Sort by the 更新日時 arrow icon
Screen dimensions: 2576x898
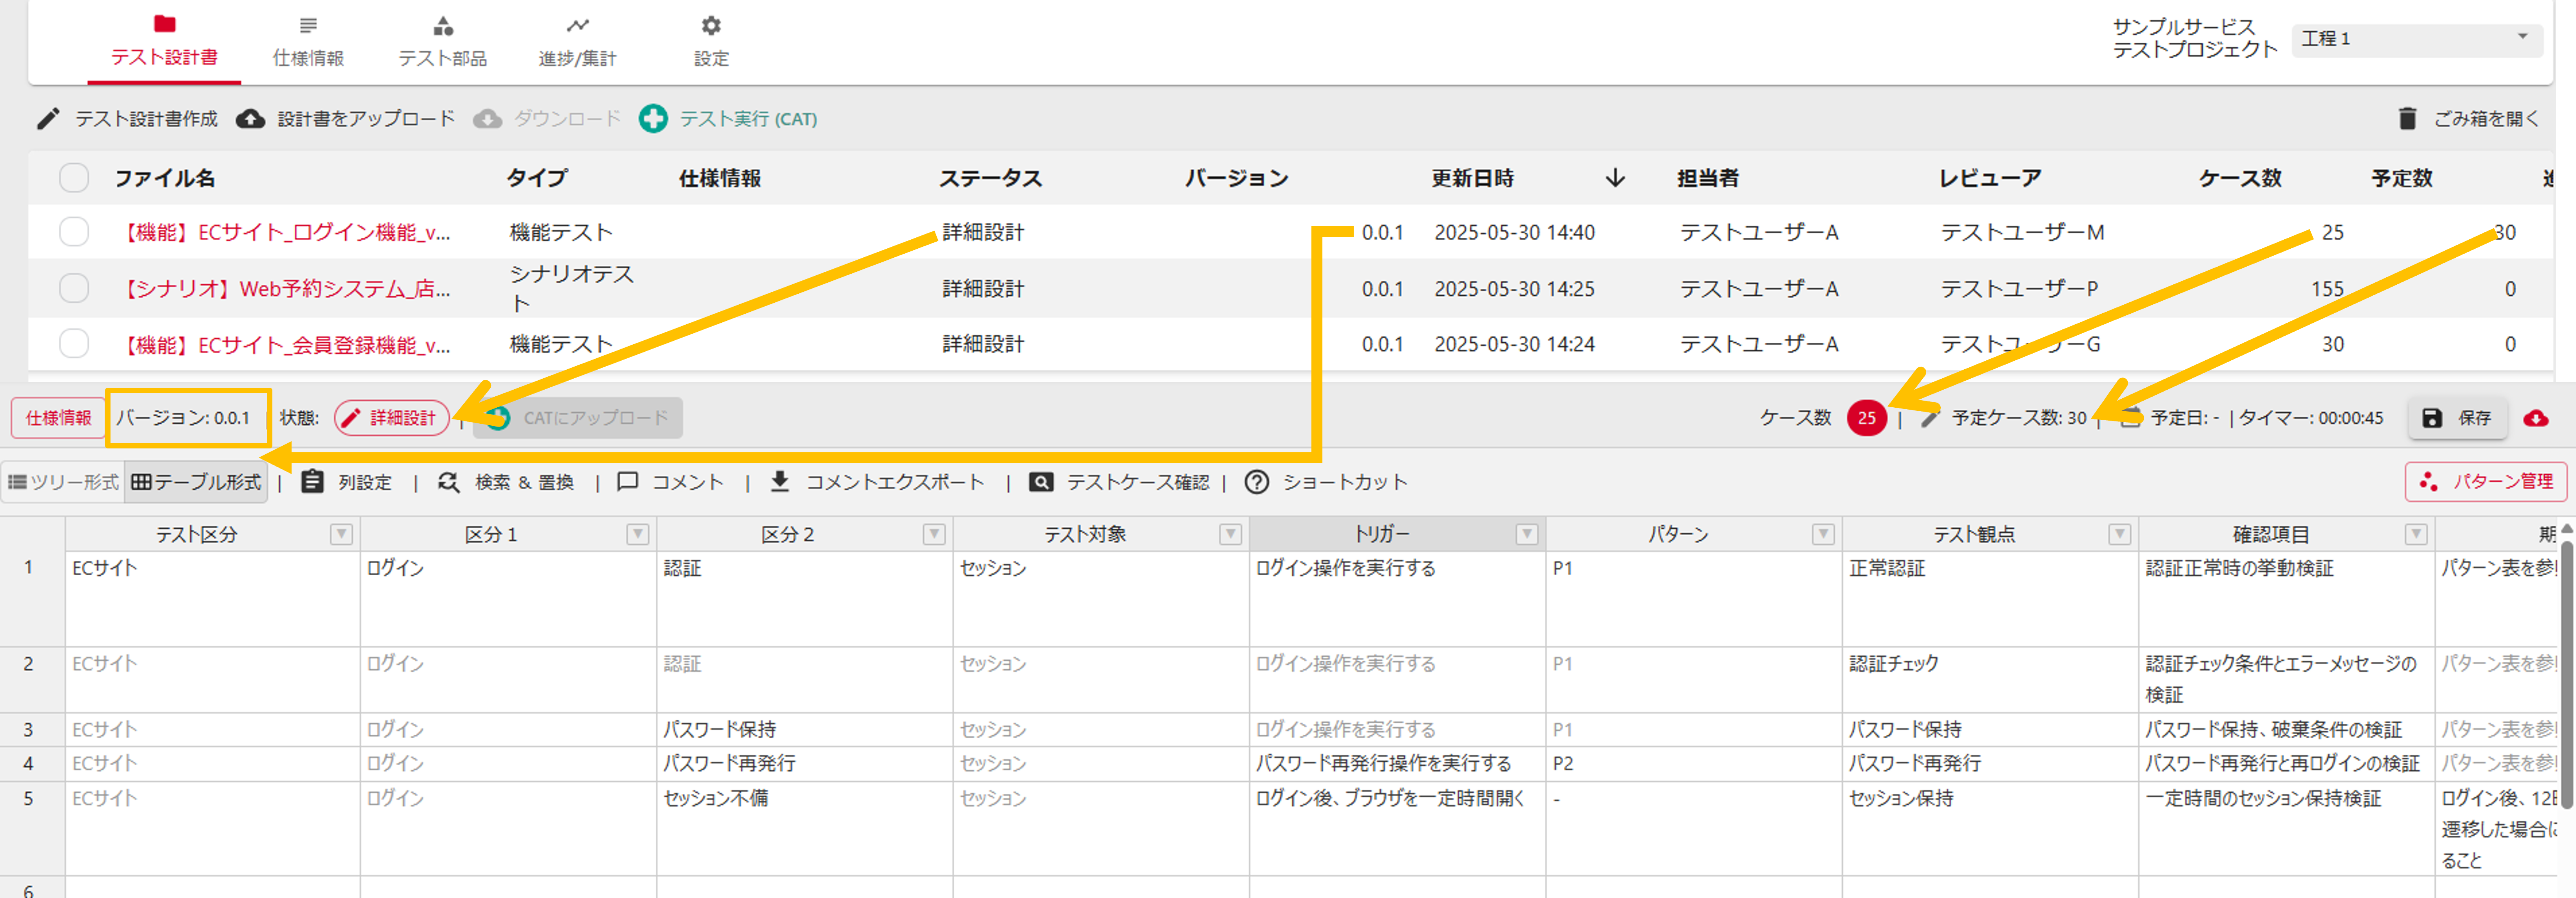(1615, 178)
